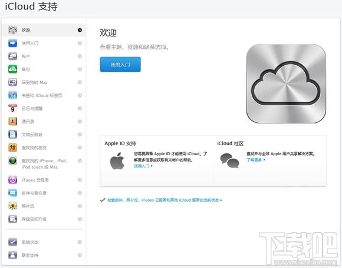Click the gray Apple logo

coord(117,161)
